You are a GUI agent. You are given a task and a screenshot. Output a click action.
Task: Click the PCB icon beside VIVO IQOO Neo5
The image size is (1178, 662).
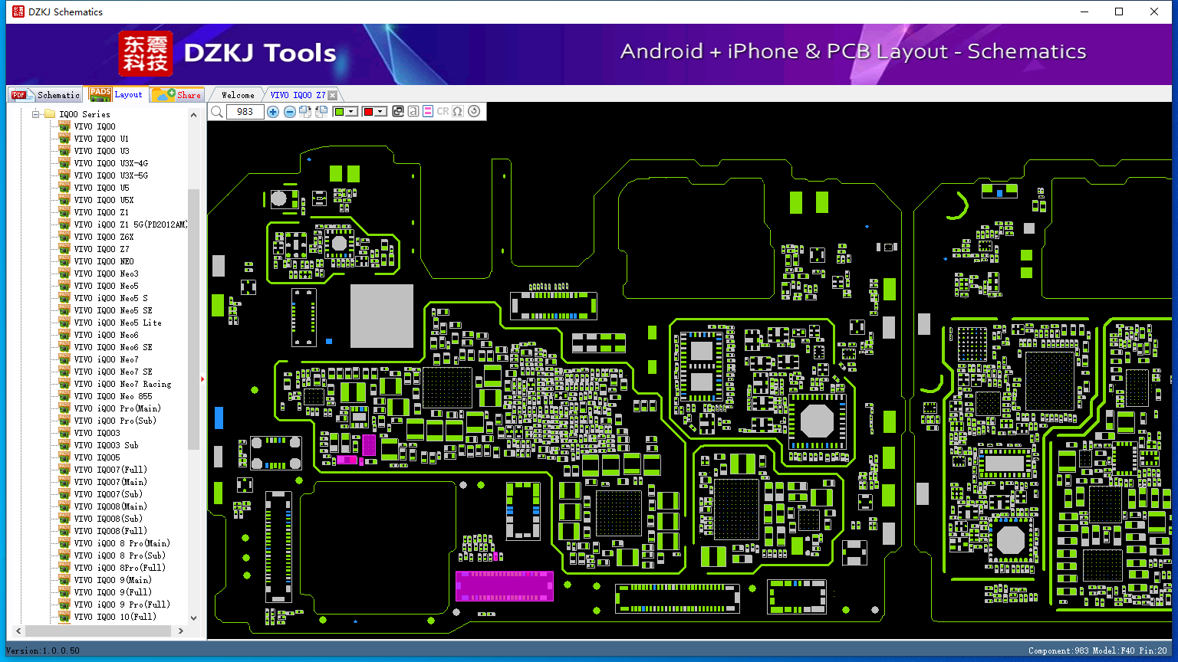(x=64, y=286)
